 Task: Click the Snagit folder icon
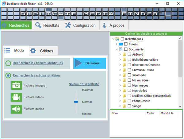[124, 106]
